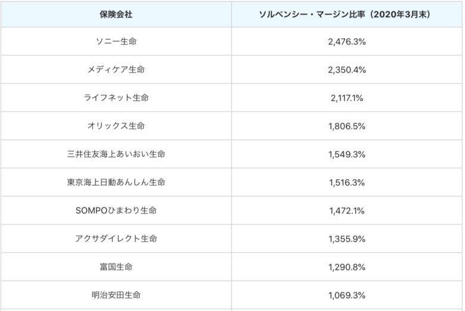Select the アクサダイレクト生命 cell
This screenshot has width=465, height=311.
116,238
